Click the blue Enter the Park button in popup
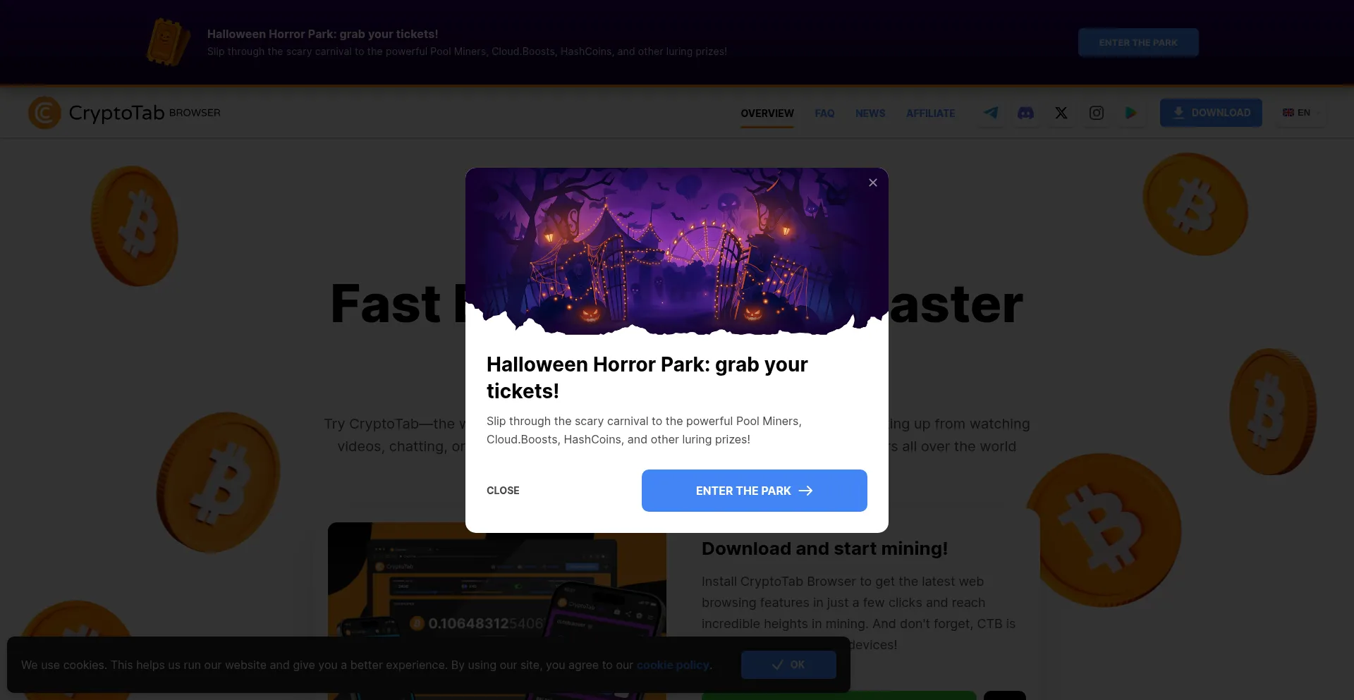 (x=754, y=491)
